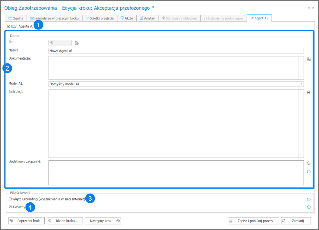Open the Analizy tab

point(147,18)
